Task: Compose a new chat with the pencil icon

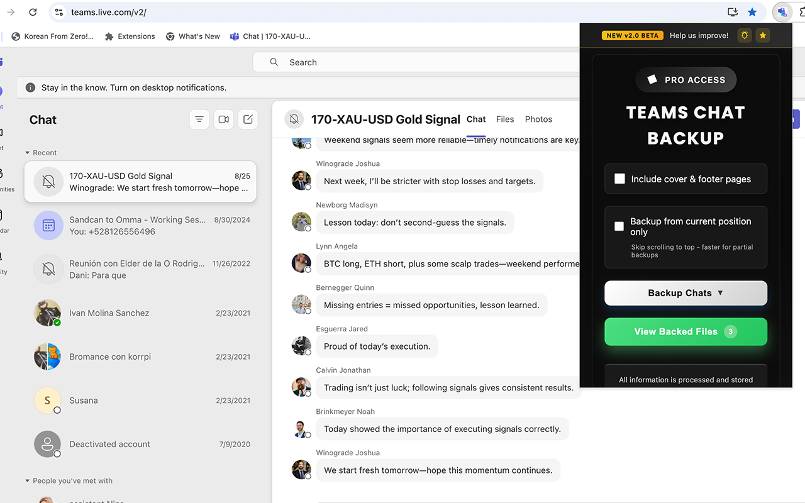Action: 248,119
